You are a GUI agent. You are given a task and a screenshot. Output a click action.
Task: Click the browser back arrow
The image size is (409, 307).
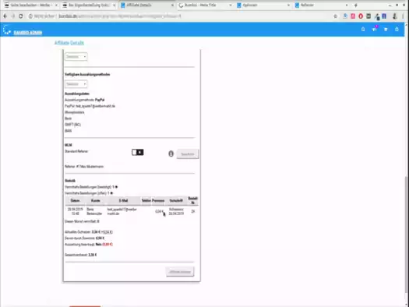coord(5,16)
